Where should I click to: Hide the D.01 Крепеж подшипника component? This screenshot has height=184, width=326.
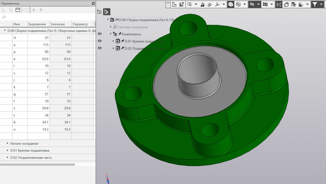[100, 41]
